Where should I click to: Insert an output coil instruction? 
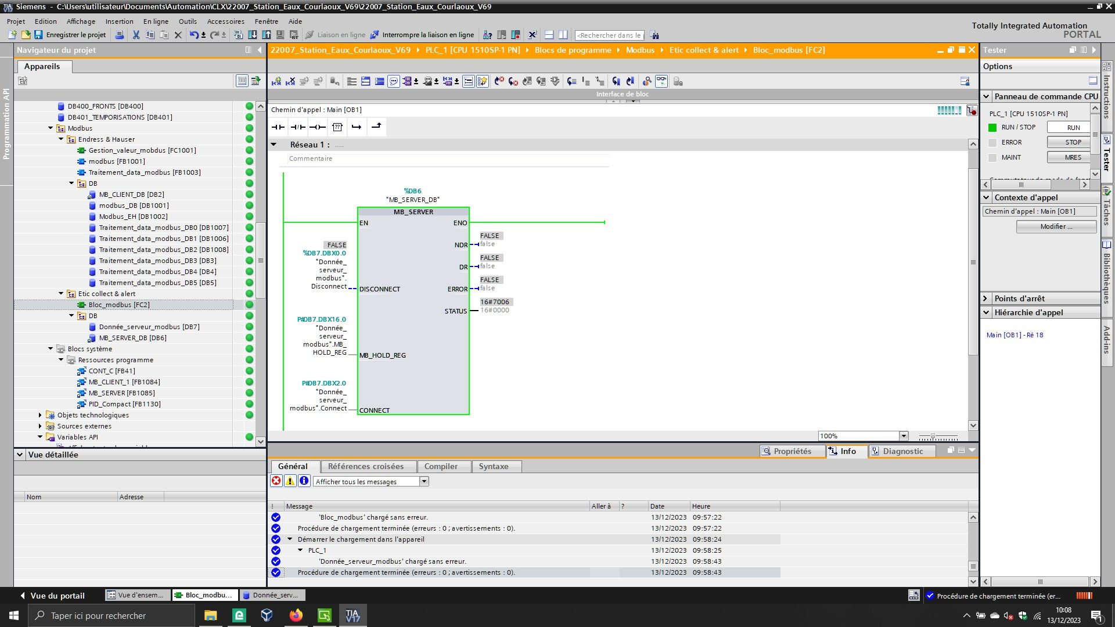(317, 127)
